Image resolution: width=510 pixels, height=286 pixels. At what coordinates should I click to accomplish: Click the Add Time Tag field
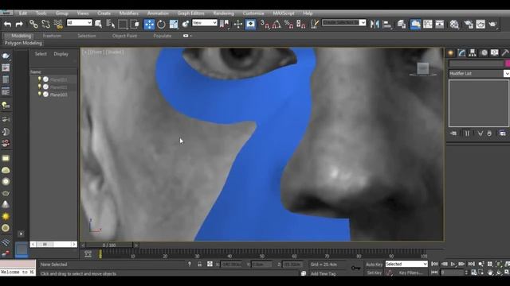[x=323, y=273]
